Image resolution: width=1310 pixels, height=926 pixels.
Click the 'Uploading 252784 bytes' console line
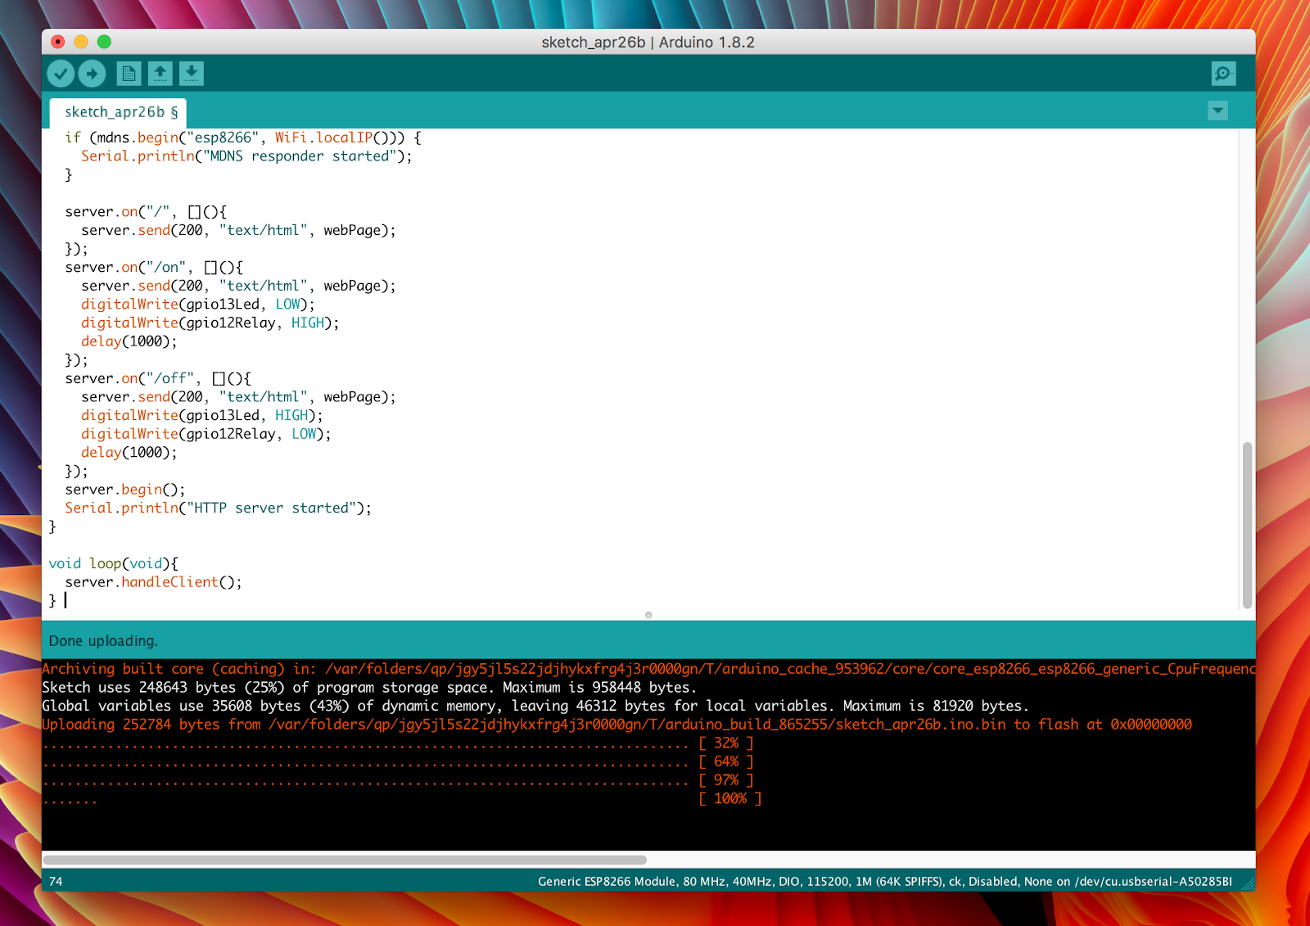617,725
